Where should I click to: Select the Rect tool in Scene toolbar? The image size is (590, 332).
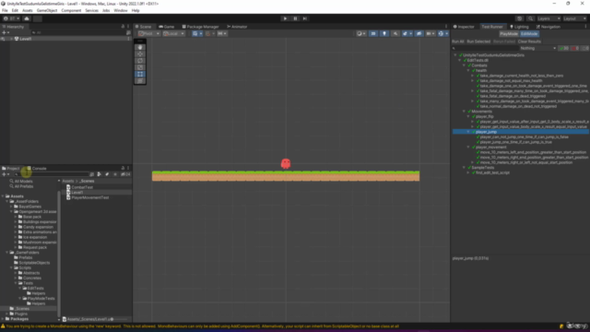pos(140,74)
